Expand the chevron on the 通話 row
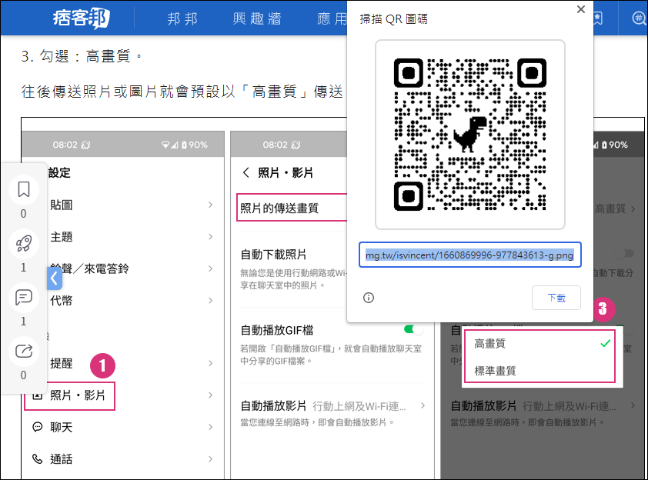Image resolution: width=648 pixels, height=480 pixels. [x=210, y=458]
